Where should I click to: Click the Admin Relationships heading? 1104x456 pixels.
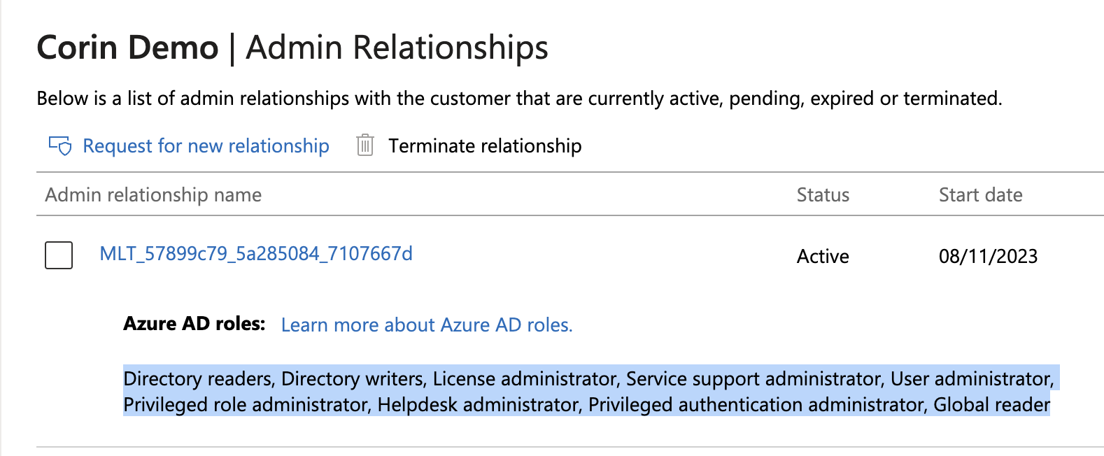pos(397,48)
